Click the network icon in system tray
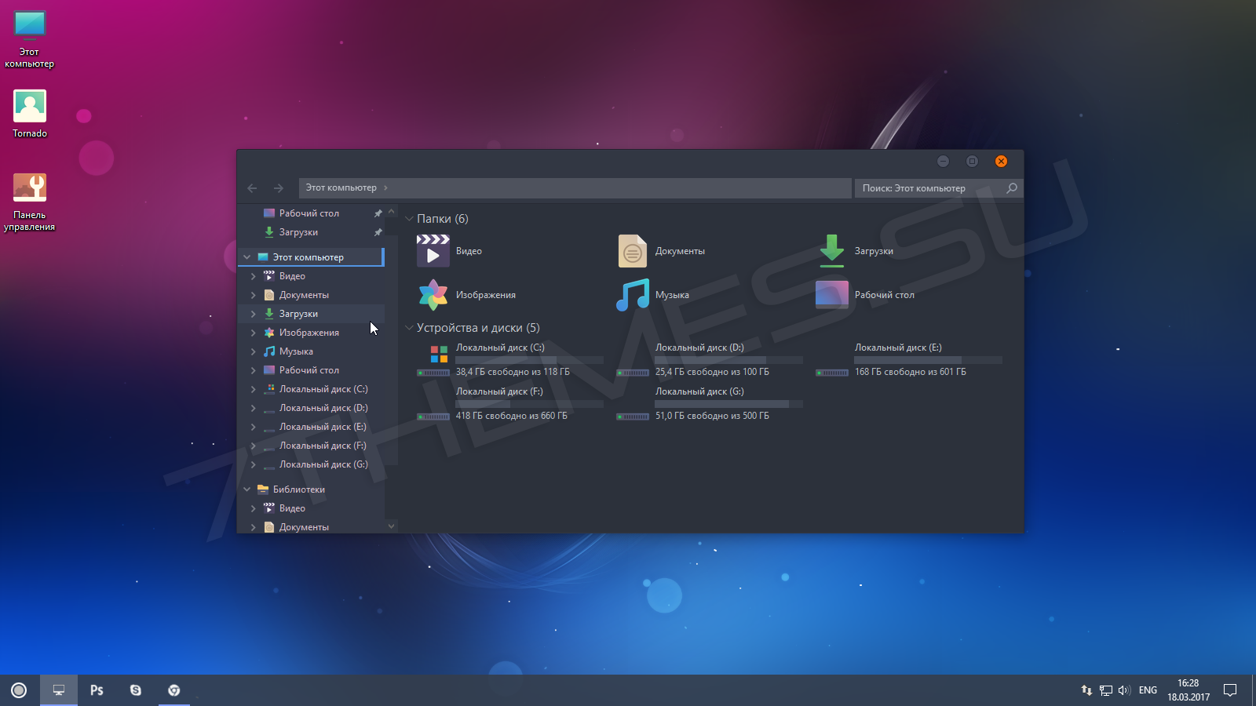This screenshot has height=706, width=1256. click(1105, 690)
